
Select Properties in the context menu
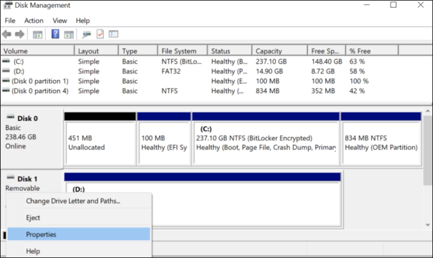click(x=41, y=234)
